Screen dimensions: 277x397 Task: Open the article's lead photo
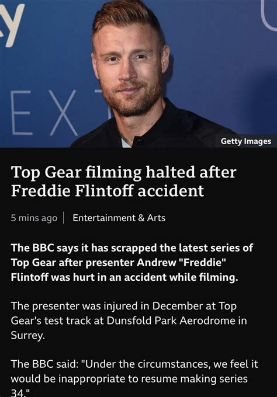point(138,74)
